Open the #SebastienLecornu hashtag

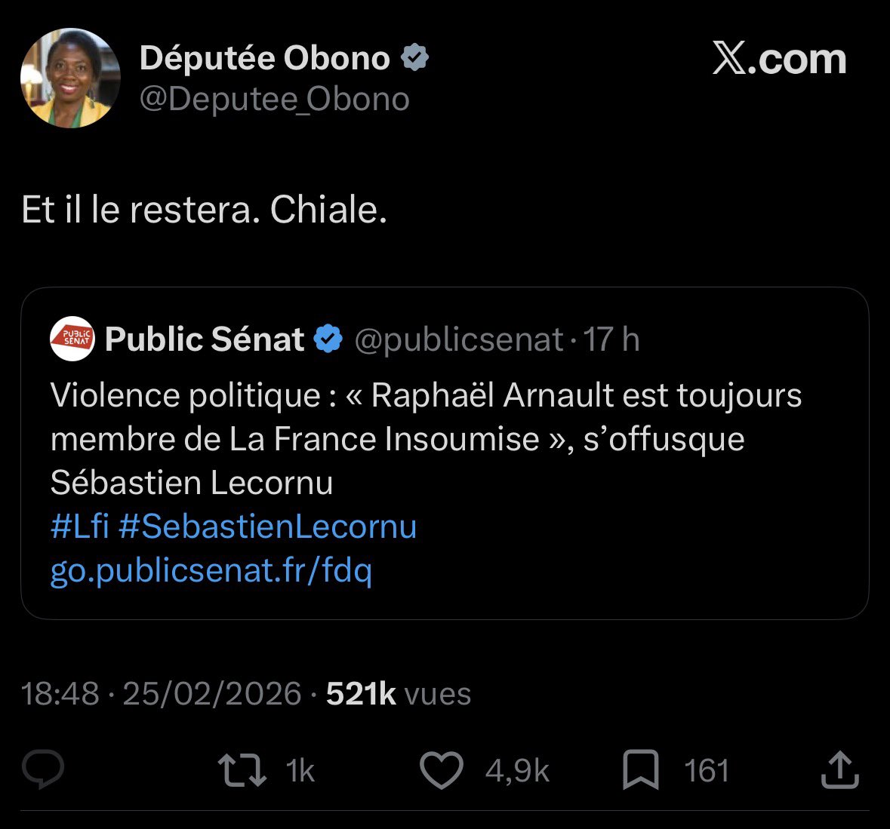(x=267, y=527)
